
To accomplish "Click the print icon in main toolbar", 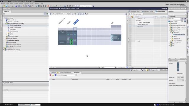I will click(16, 6).
